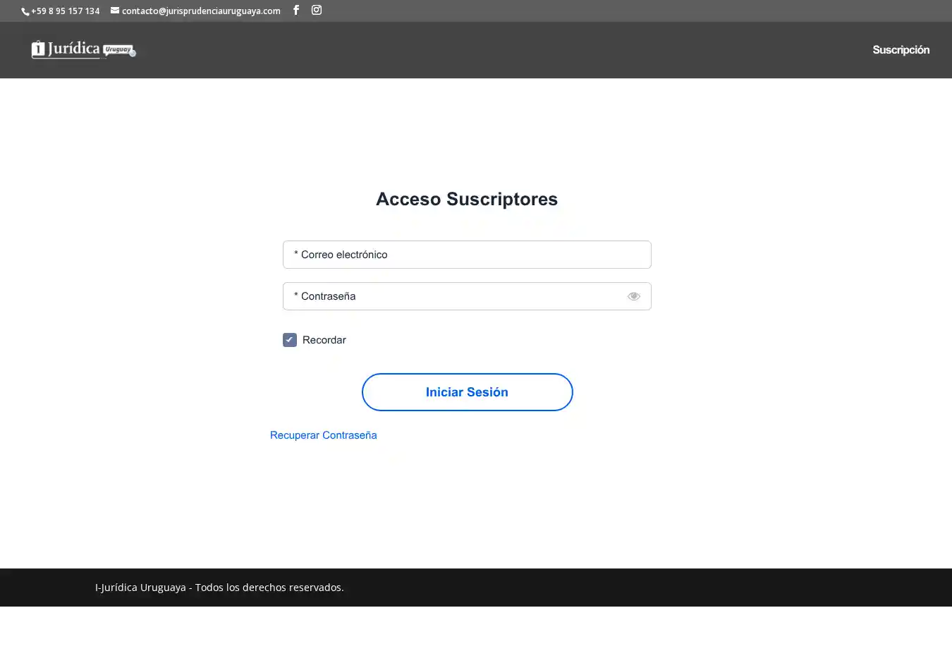
Task: Open the Facebook page icon
Action: [296, 10]
